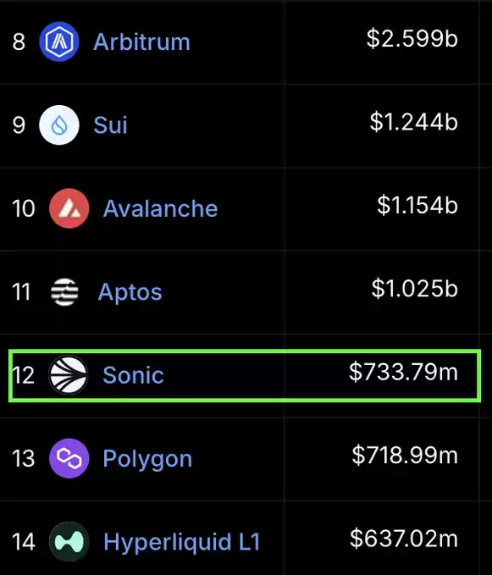Click the $733.79m Sonic TVL value
The height and width of the screenshot is (575, 492).
(403, 372)
